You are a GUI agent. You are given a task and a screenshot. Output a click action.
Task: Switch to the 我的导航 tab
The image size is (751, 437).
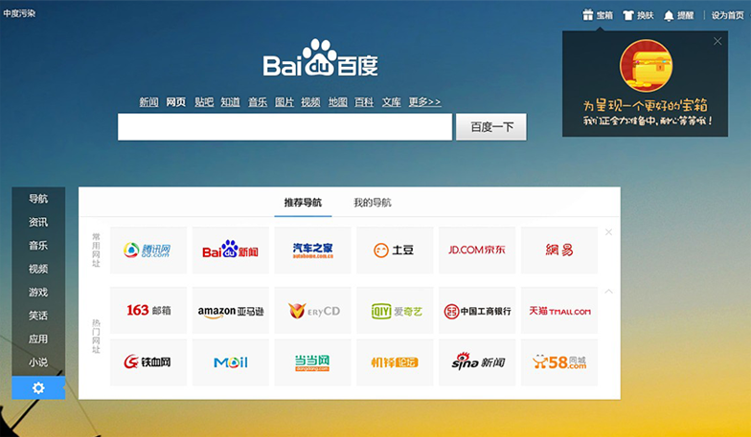coord(372,203)
